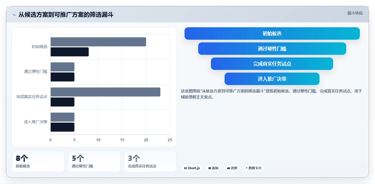This screenshot has height=184, width=375.
Task: Open the 3个 完成真实任务试点 stat card
Action: point(150,161)
